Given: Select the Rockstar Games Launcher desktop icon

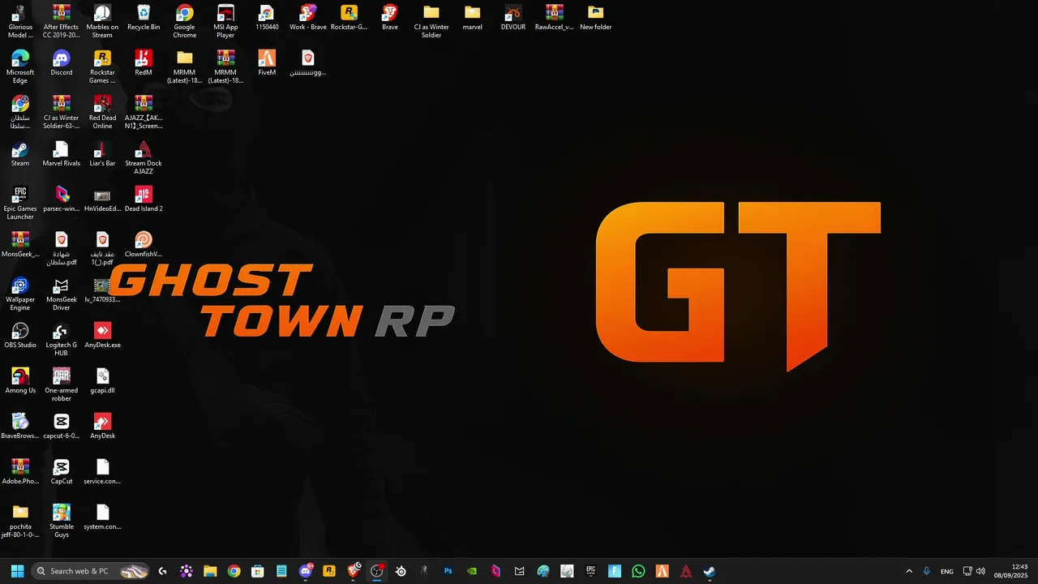Looking at the screenshot, I should [x=102, y=67].
